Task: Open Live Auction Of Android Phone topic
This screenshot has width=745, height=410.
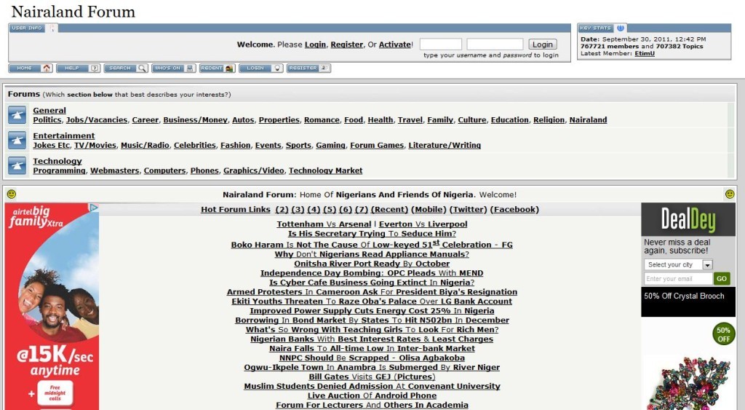Action: coord(372,395)
